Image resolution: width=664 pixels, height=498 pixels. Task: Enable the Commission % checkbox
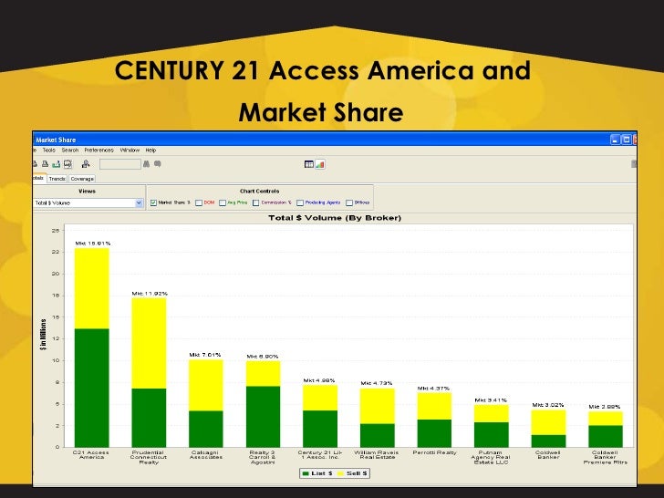(255, 202)
